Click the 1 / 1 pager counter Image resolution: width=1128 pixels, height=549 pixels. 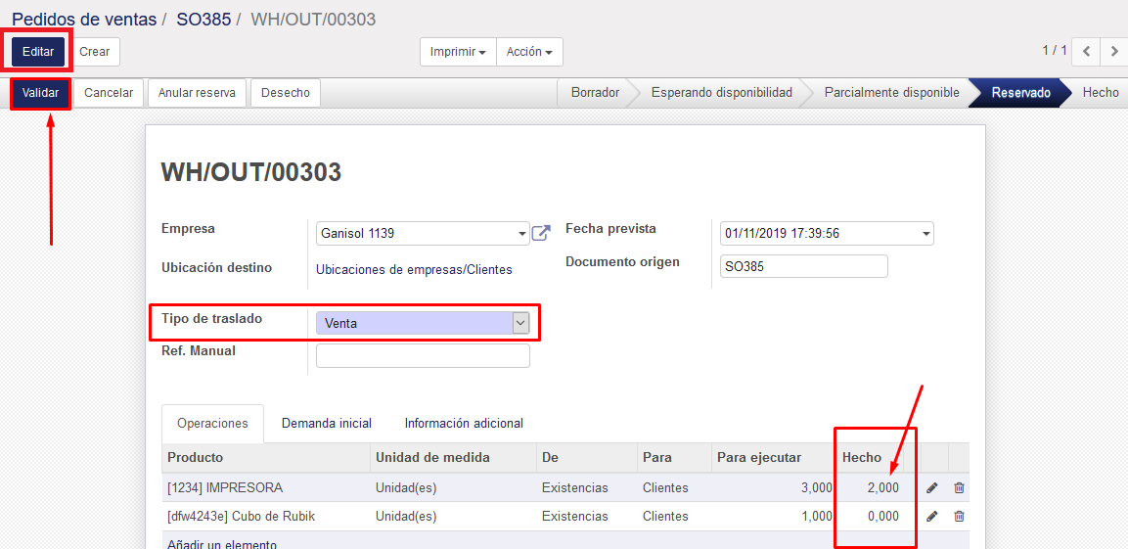[1055, 50]
